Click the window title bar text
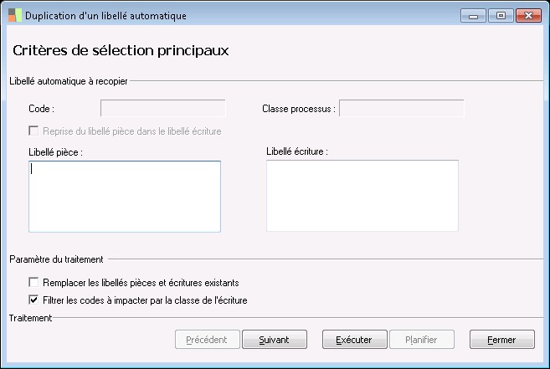 (106, 16)
